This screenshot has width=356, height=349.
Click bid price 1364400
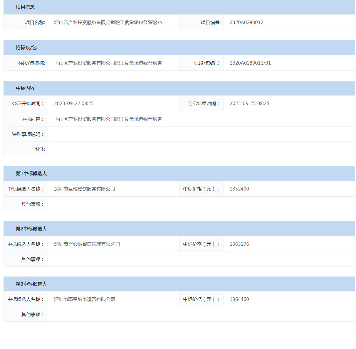coord(239,299)
